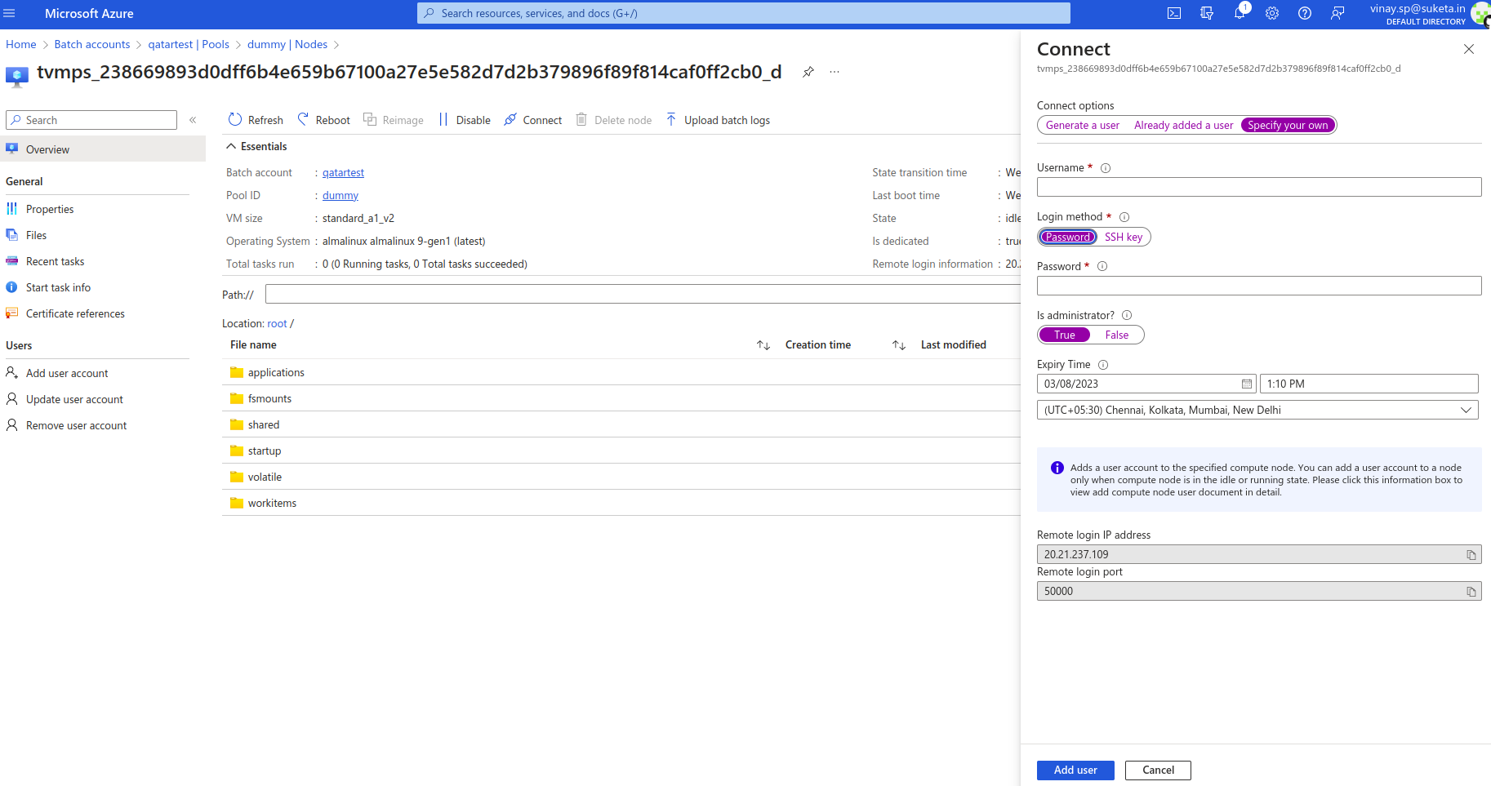
Task: Set Is administrator to False
Action: 1116,335
